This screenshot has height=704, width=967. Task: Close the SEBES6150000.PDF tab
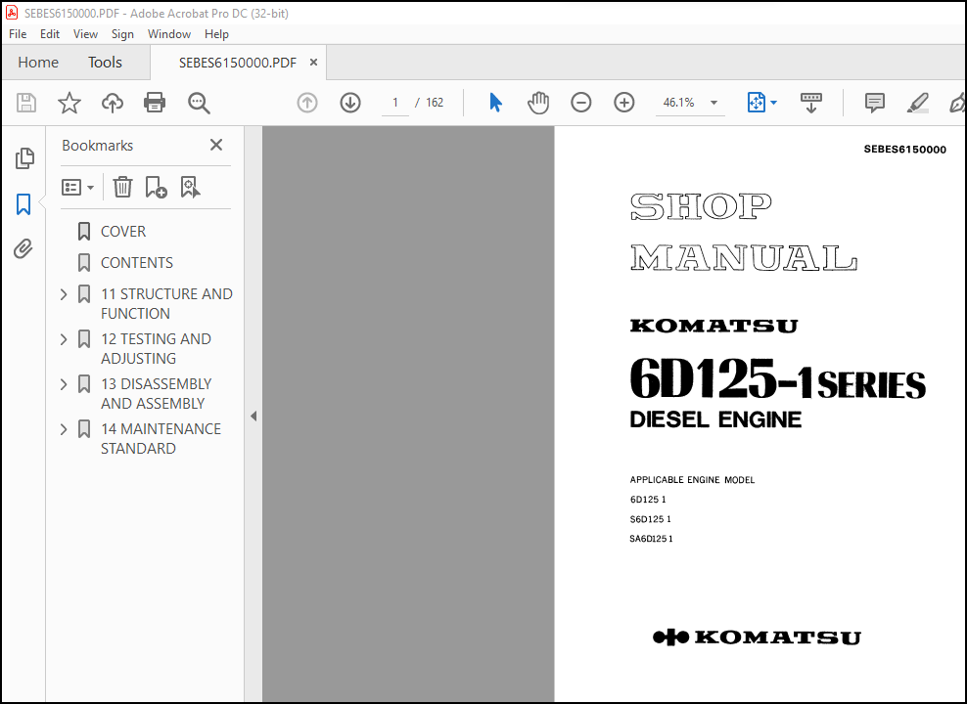point(313,63)
